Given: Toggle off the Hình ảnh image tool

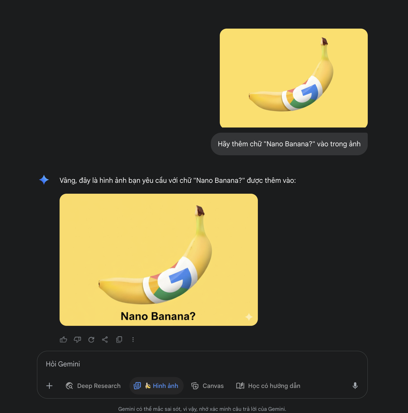Looking at the screenshot, I should (156, 386).
